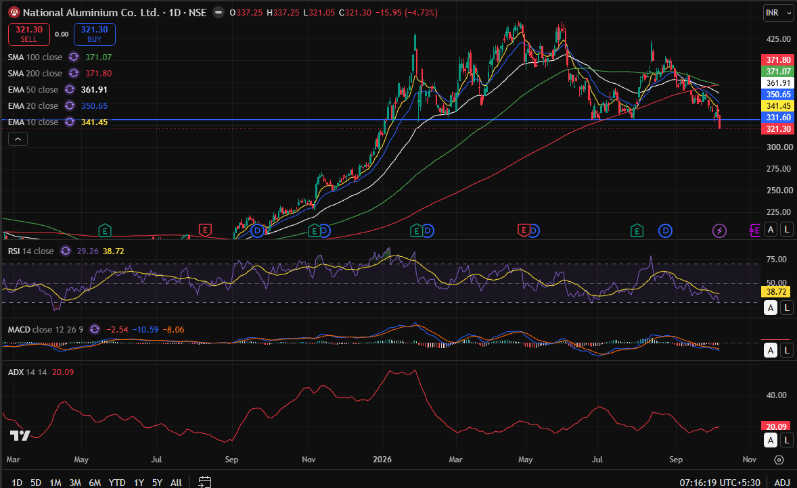Toggle log scale L on the ADX pane
Image resolution: width=797 pixels, height=488 pixels.
[787, 440]
